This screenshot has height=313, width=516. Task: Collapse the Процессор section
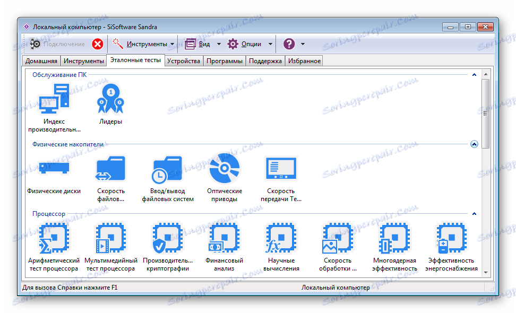point(474,214)
